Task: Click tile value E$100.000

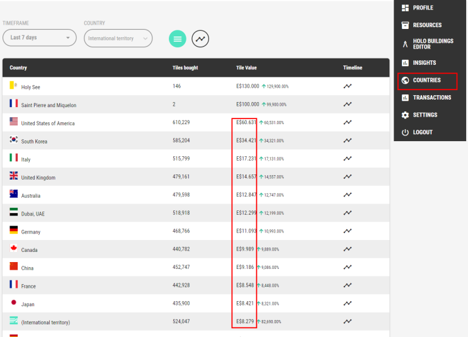Action: (248, 104)
